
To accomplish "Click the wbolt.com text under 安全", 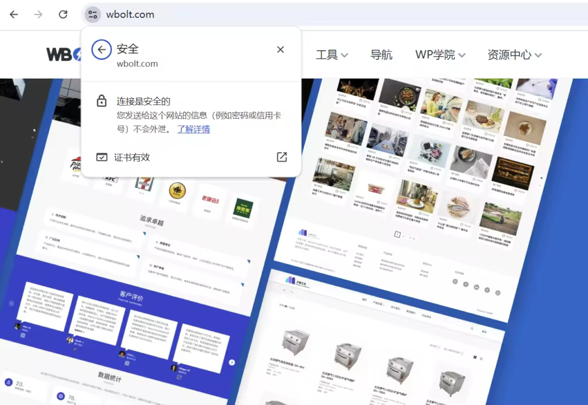I will click(x=137, y=64).
